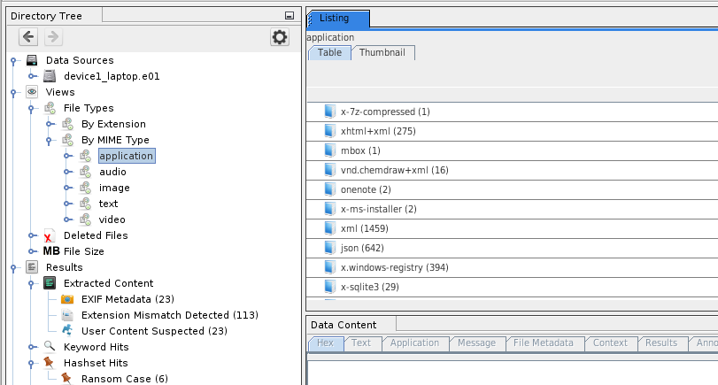Expand the By Extension node
718x385 pixels.
[x=50, y=124]
